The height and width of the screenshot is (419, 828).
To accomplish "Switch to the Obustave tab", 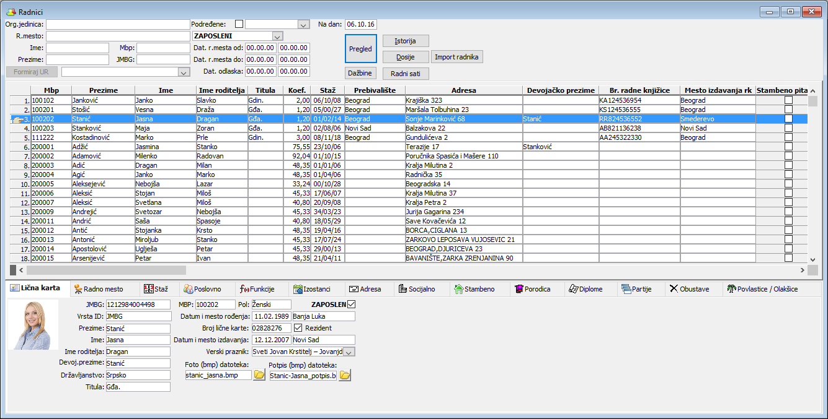I will (x=689, y=289).
